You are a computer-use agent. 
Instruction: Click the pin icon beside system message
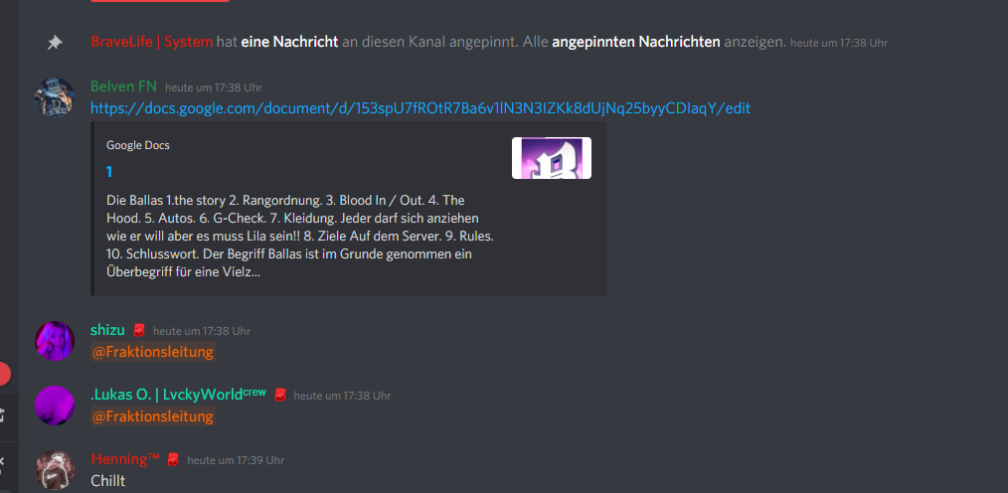55,43
